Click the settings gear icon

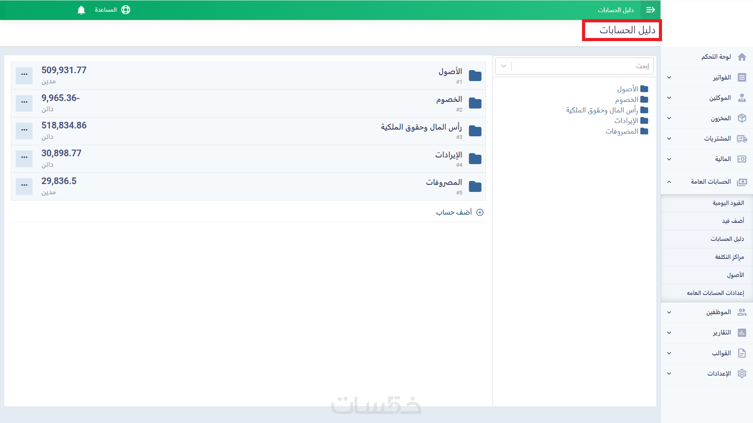pos(742,374)
